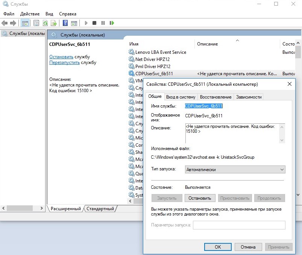Screen dimensions: 302x255
Task: Switch to the Расширенный view tab
Action: 66,209
